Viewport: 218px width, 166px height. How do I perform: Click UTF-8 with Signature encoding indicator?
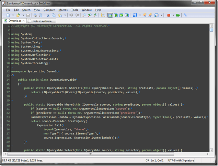181,161
